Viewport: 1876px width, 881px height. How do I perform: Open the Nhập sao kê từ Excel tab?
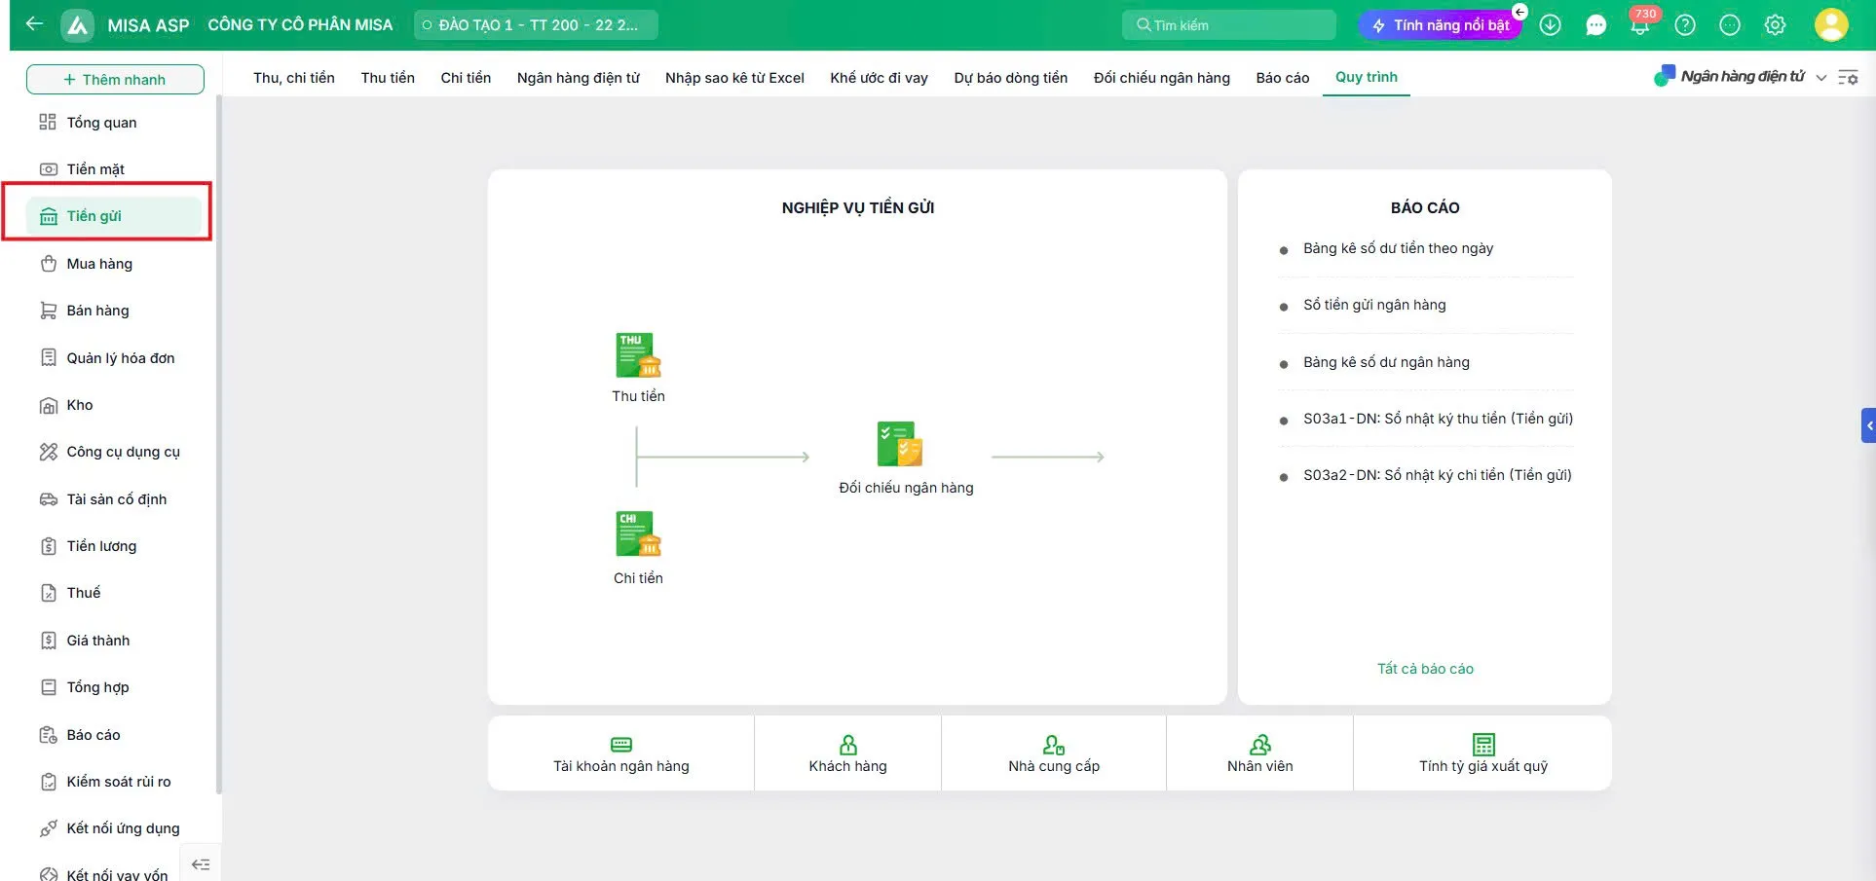[x=734, y=78]
